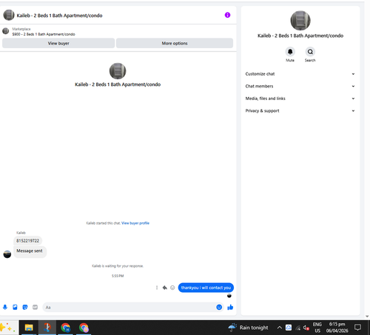Expand Media, files and links section
Image resolution: width=370 pixels, height=335 pixels.
(300, 99)
